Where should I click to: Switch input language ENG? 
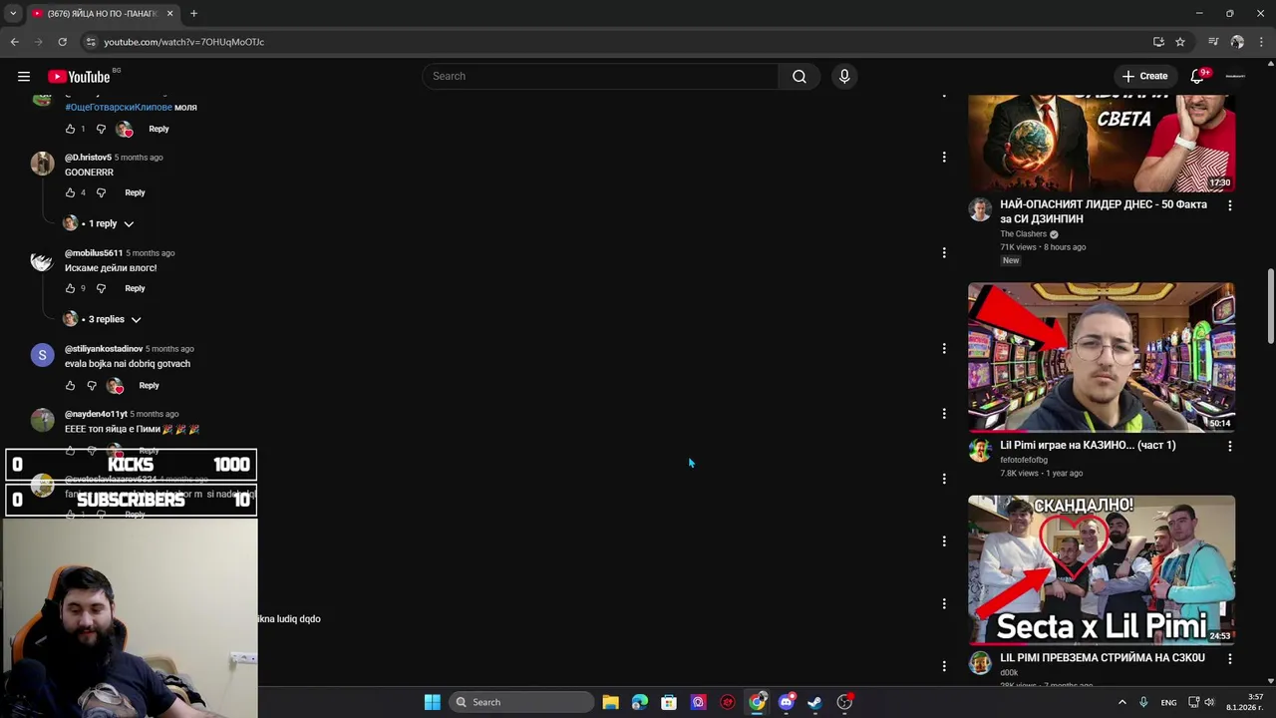click(x=1168, y=702)
